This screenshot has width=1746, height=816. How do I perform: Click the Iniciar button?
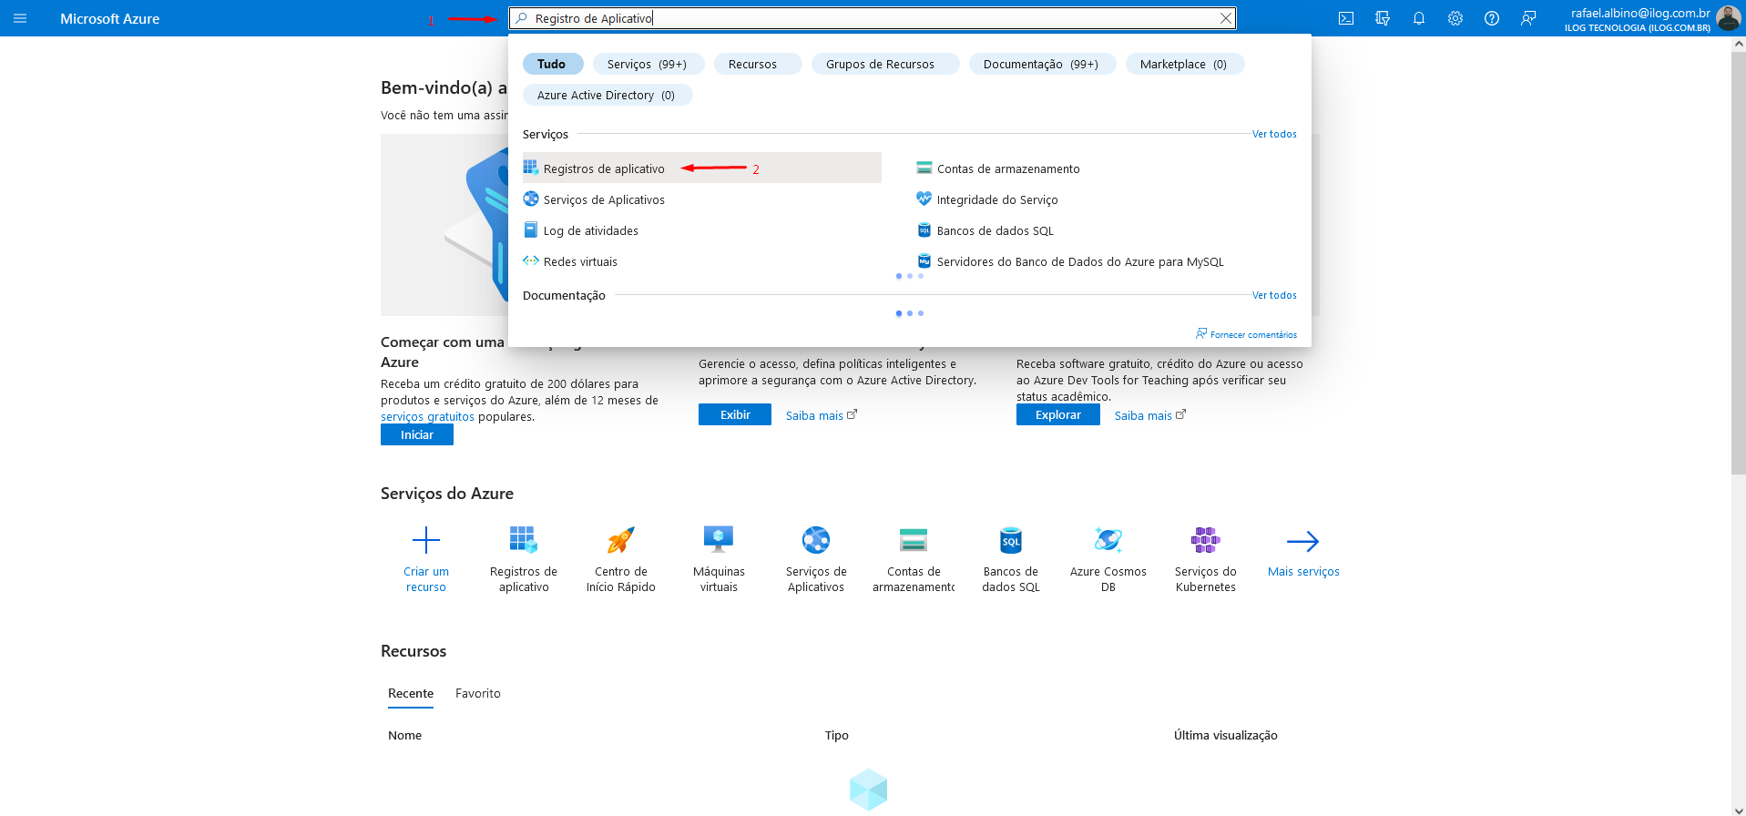pos(417,434)
